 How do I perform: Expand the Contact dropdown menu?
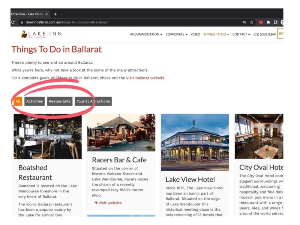pos(241,34)
